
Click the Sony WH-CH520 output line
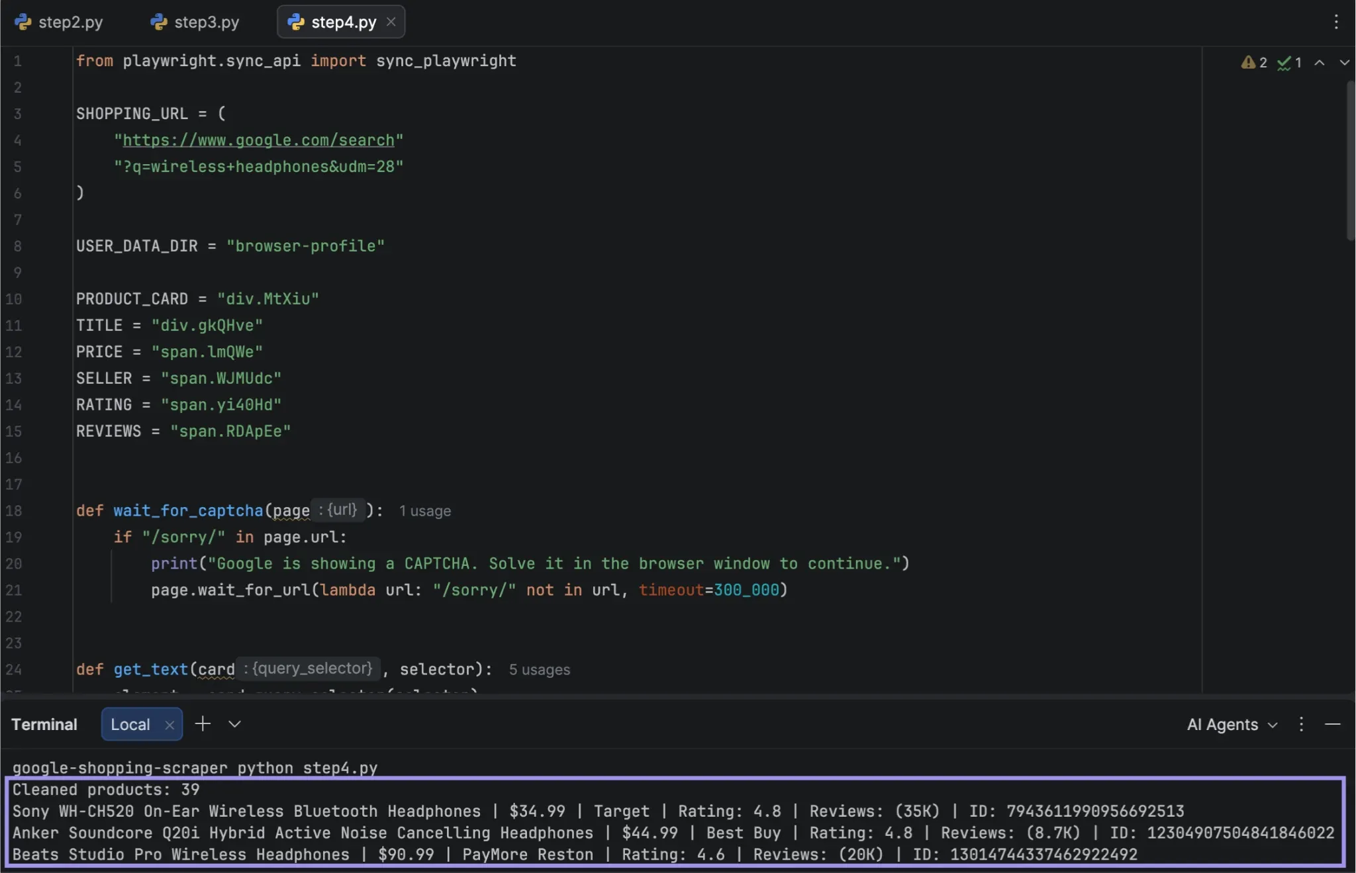598,811
